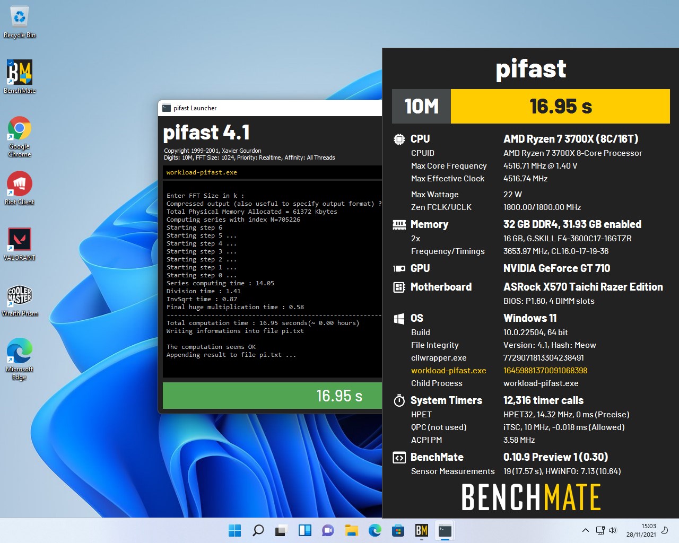Open the Chat app on taskbar
Viewport: 679px width, 543px height.
click(328, 530)
